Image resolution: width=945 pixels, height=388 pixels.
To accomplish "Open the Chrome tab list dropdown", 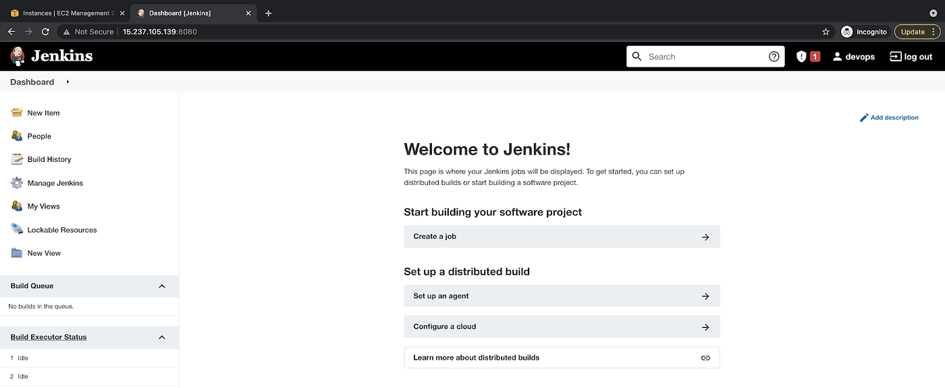I will point(934,13).
